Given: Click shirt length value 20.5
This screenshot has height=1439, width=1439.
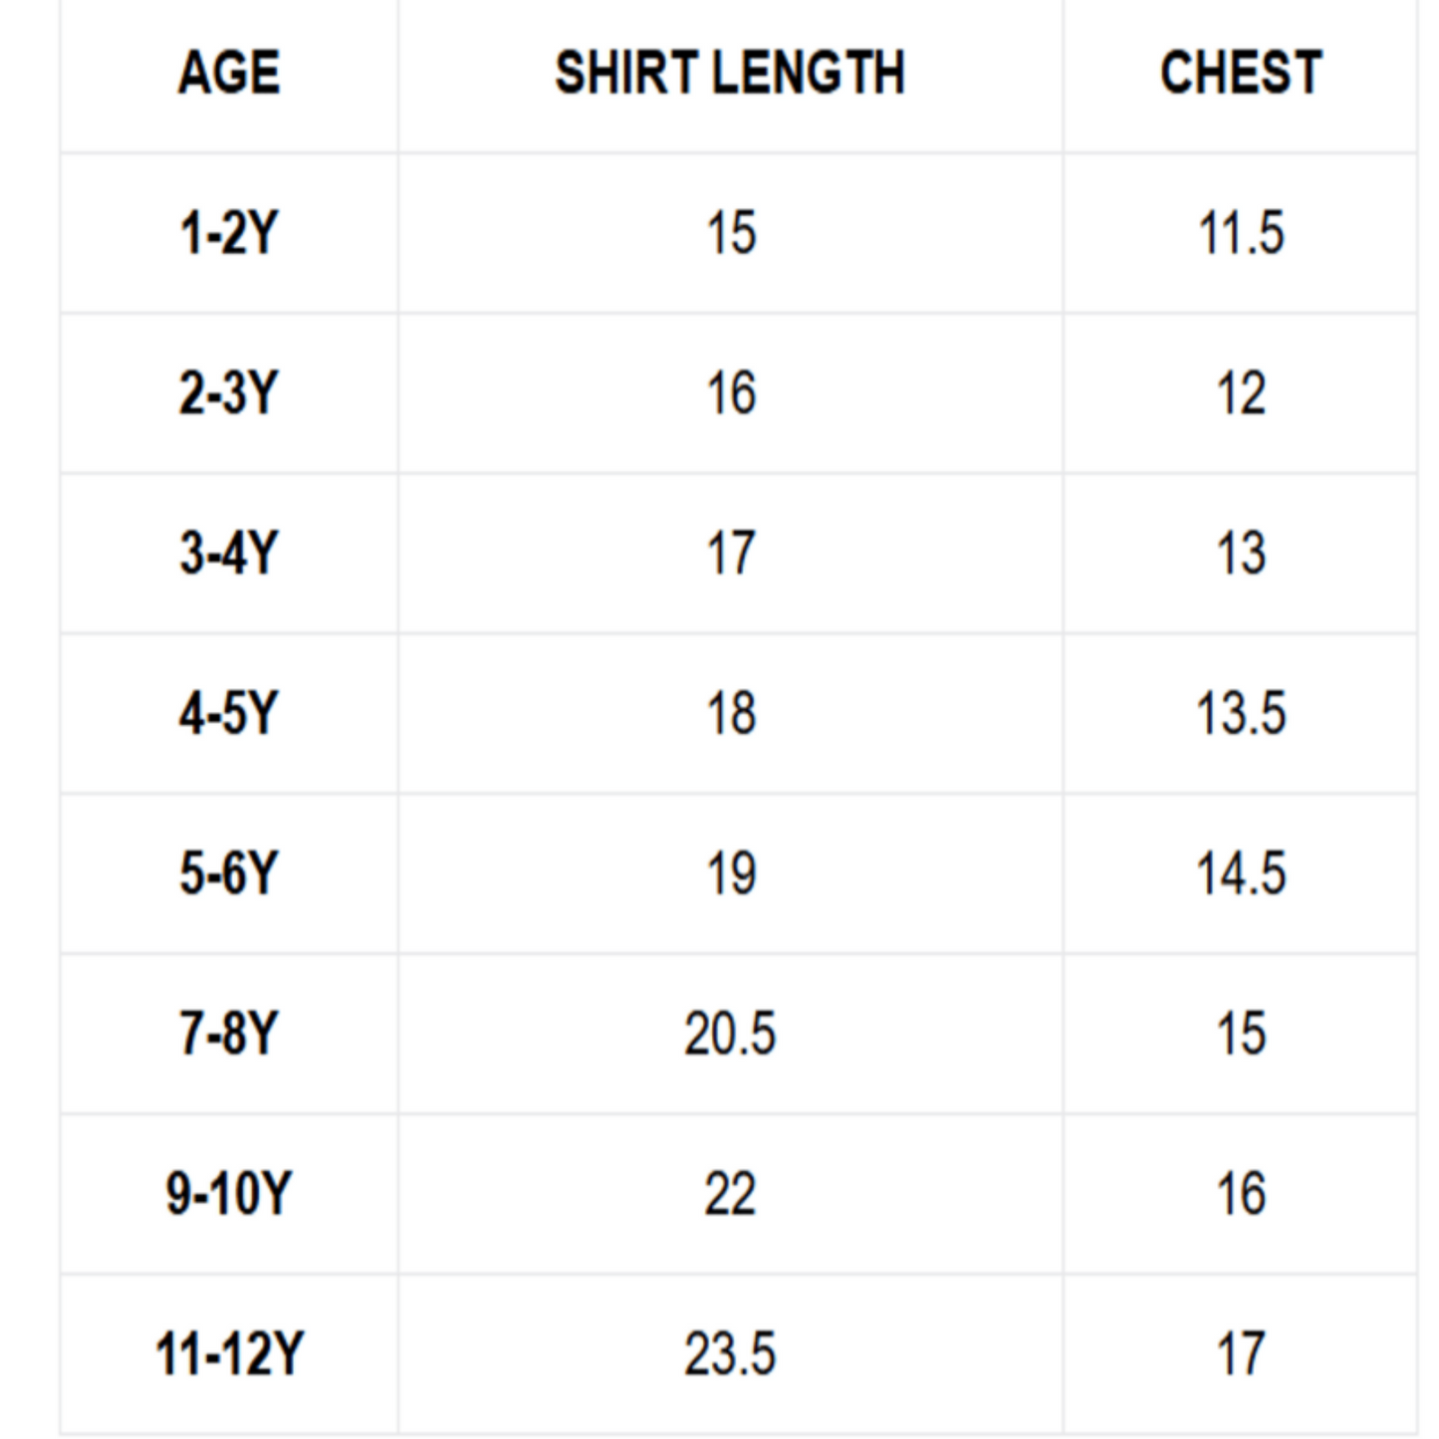Looking at the screenshot, I should [730, 1033].
